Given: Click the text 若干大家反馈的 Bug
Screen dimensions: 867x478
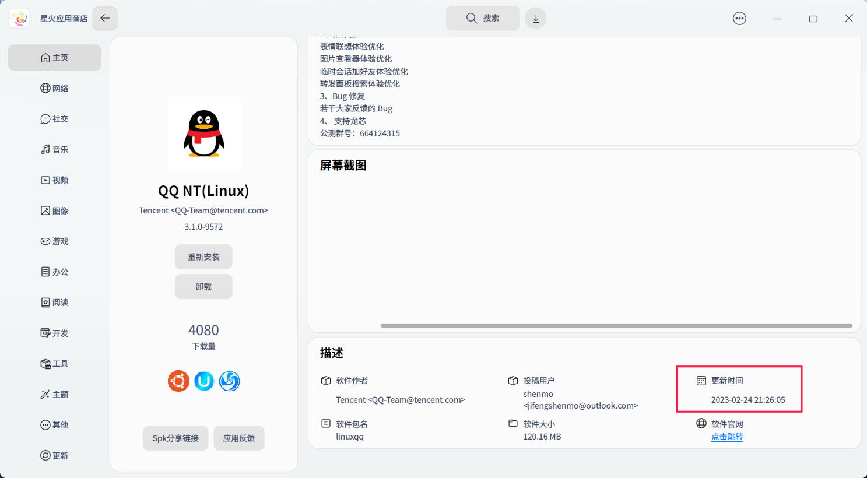Looking at the screenshot, I should (356, 108).
